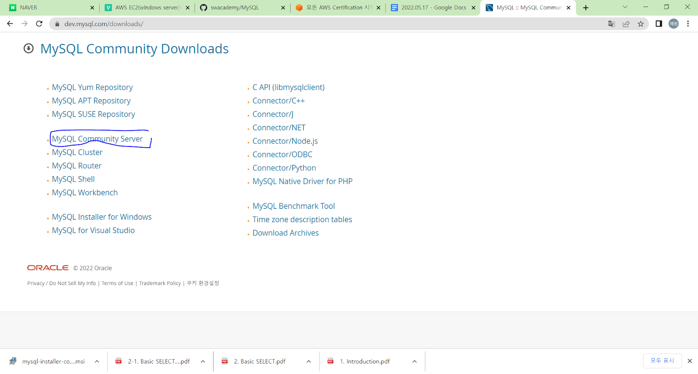The height and width of the screenshot is (374, 698).
Task: Bookmark this page with the star icon
Action: pyautogui.click(x=640, y=24)
